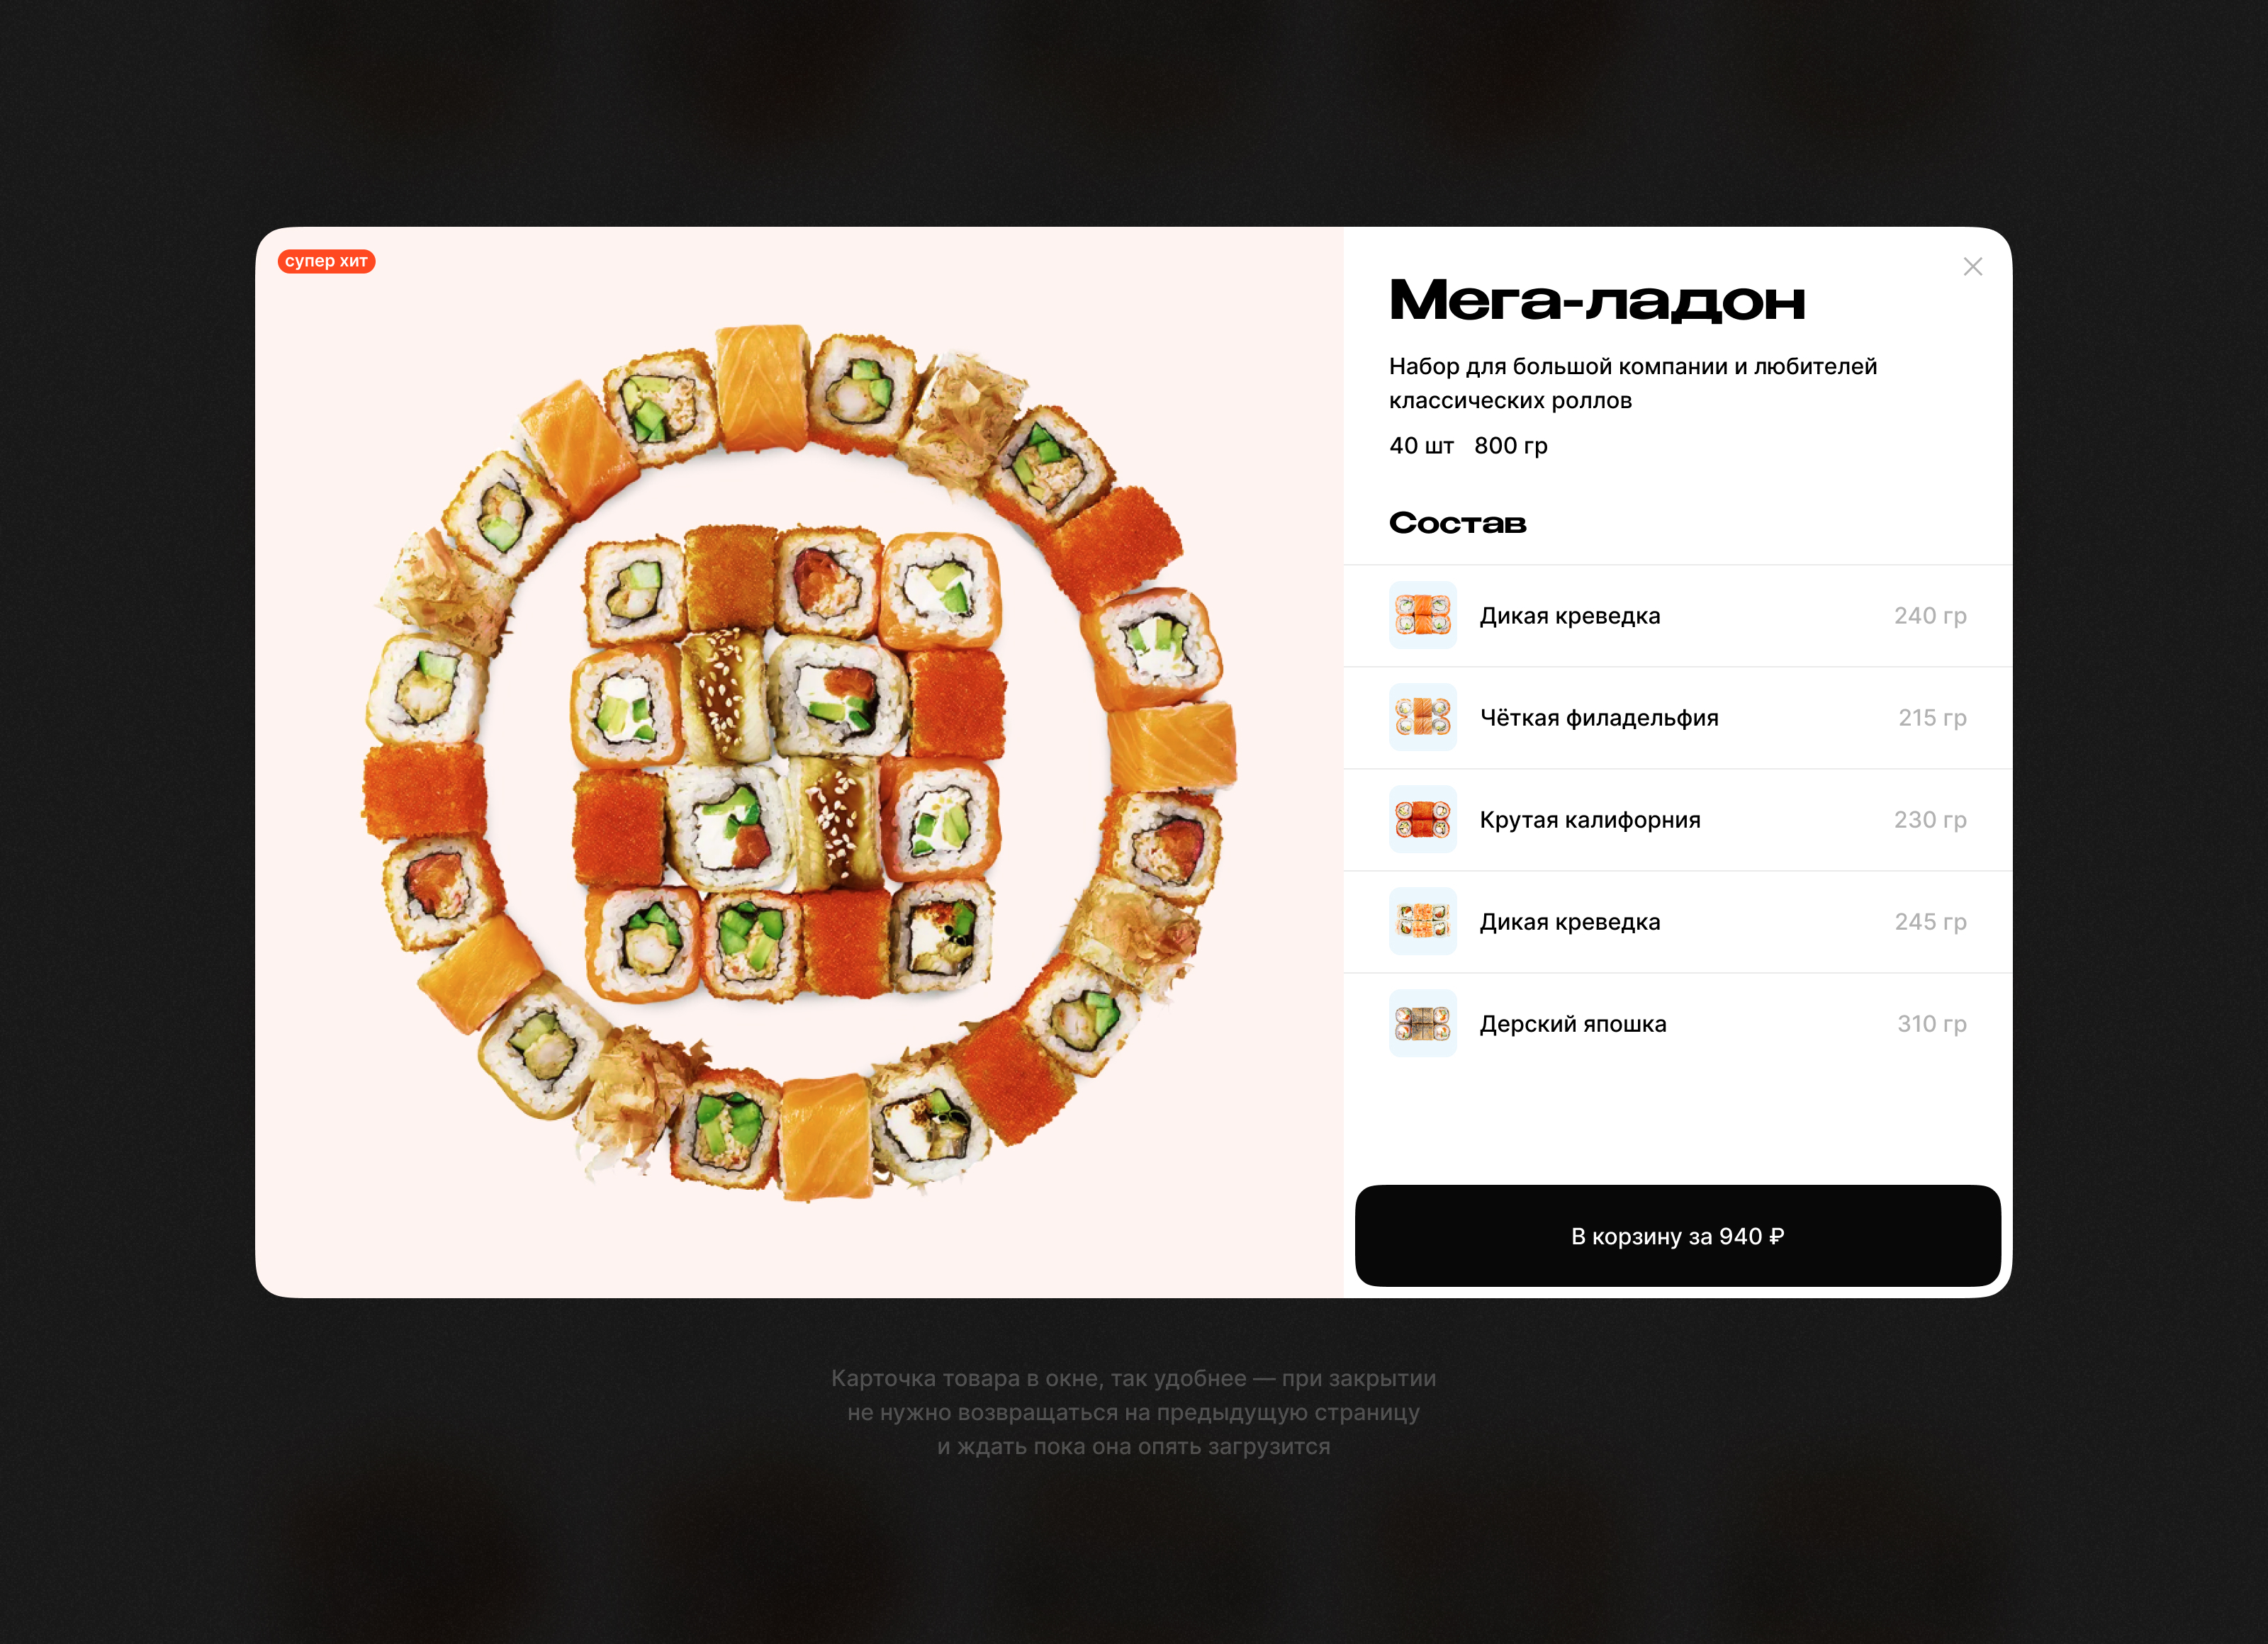Click the 310 гр weight label
2268x1644 pixels.
1931,1024
